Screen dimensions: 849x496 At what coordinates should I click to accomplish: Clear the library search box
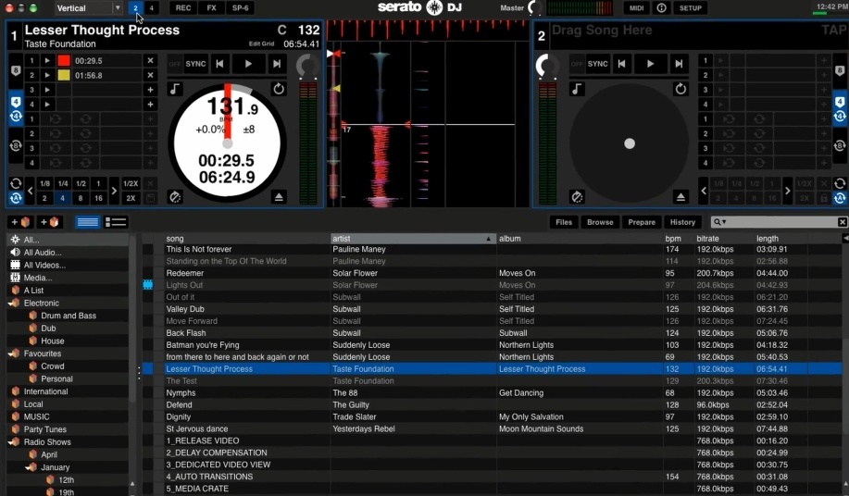click(843, 222)
